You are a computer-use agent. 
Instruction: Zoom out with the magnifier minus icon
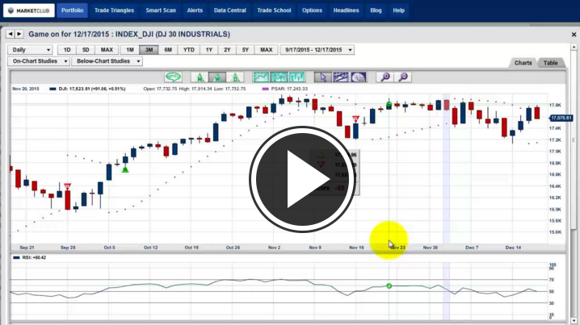tap(402, 77)
